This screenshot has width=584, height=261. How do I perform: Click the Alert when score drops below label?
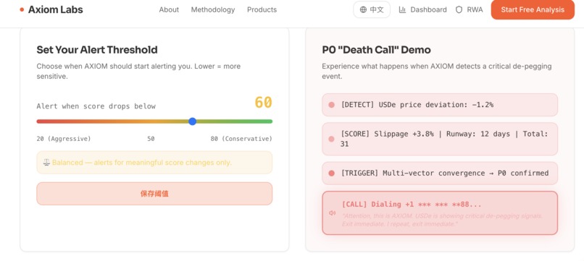96,106
